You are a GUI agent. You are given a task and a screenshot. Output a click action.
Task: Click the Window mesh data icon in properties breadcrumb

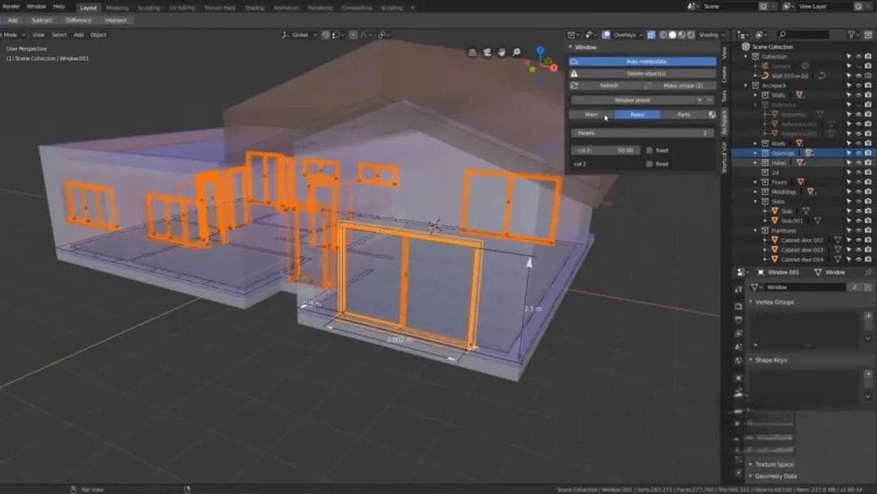818,272
